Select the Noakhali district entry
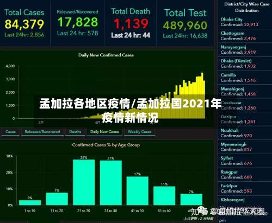This screenshot has height=223, width=272. [245, 133]
